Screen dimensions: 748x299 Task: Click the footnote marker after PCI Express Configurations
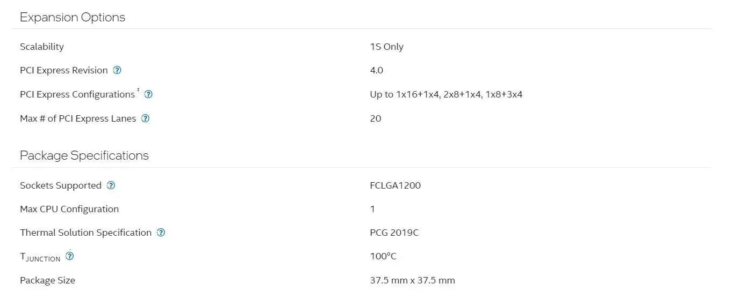tap(138, 90)
